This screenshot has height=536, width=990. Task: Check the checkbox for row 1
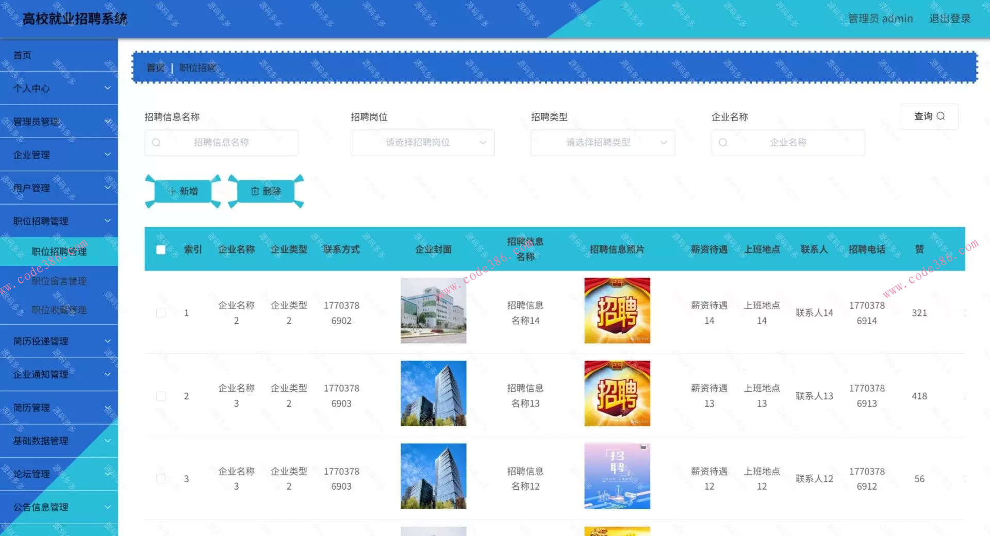tap(161, 312)
